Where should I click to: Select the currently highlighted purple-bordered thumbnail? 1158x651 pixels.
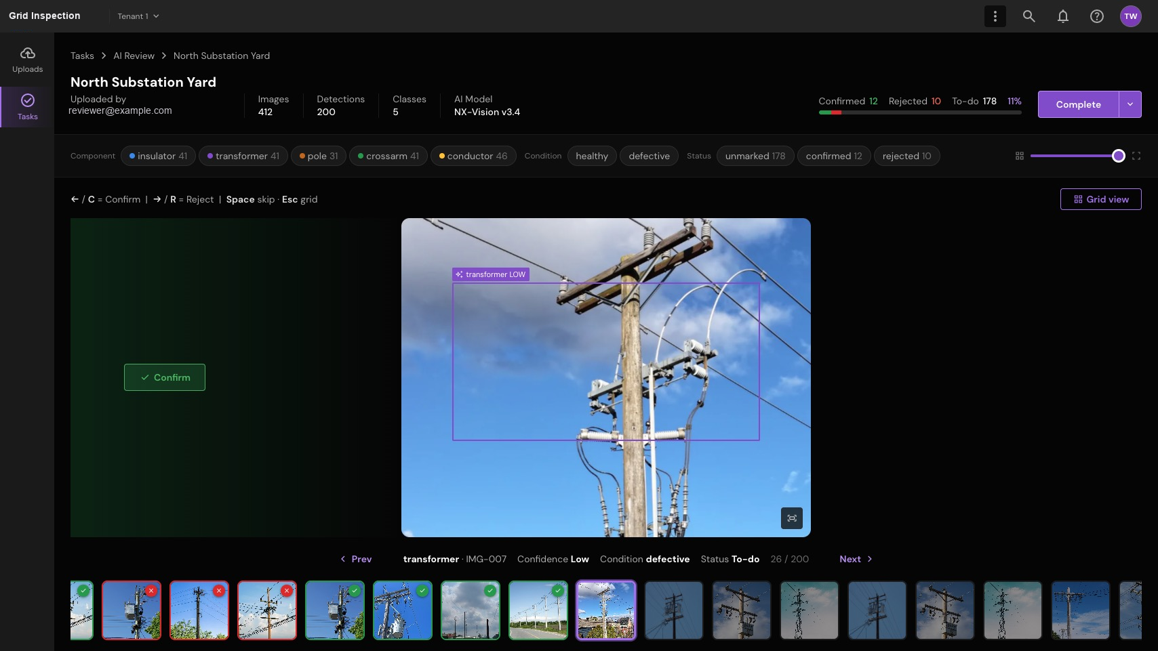pyautogui.click(x=606, y=610)
